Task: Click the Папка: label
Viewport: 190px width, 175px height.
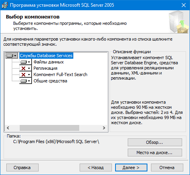Action: (x=14, y=136)
